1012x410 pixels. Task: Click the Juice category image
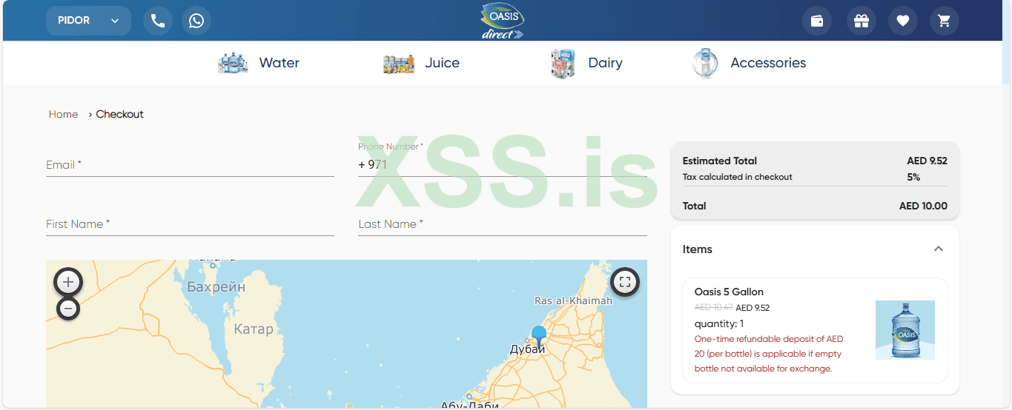tap(399, 64)
